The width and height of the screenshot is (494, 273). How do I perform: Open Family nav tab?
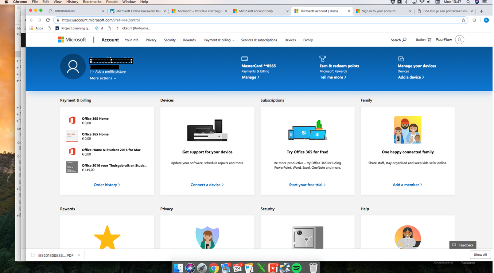point(308,40)
